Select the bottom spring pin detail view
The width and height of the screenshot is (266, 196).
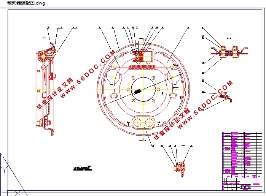[180, 169]
